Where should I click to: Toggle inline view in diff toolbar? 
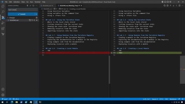167,5
